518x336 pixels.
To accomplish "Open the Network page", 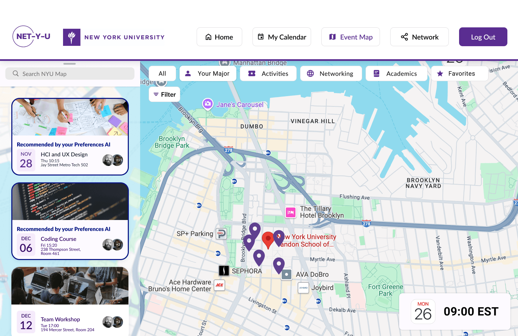I will point(419,37).
